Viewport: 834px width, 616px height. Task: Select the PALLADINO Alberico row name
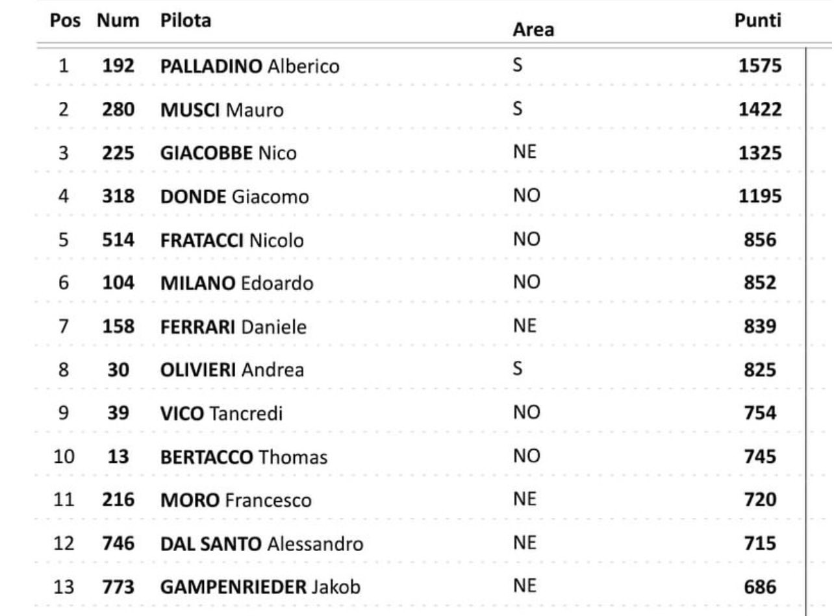250,67
